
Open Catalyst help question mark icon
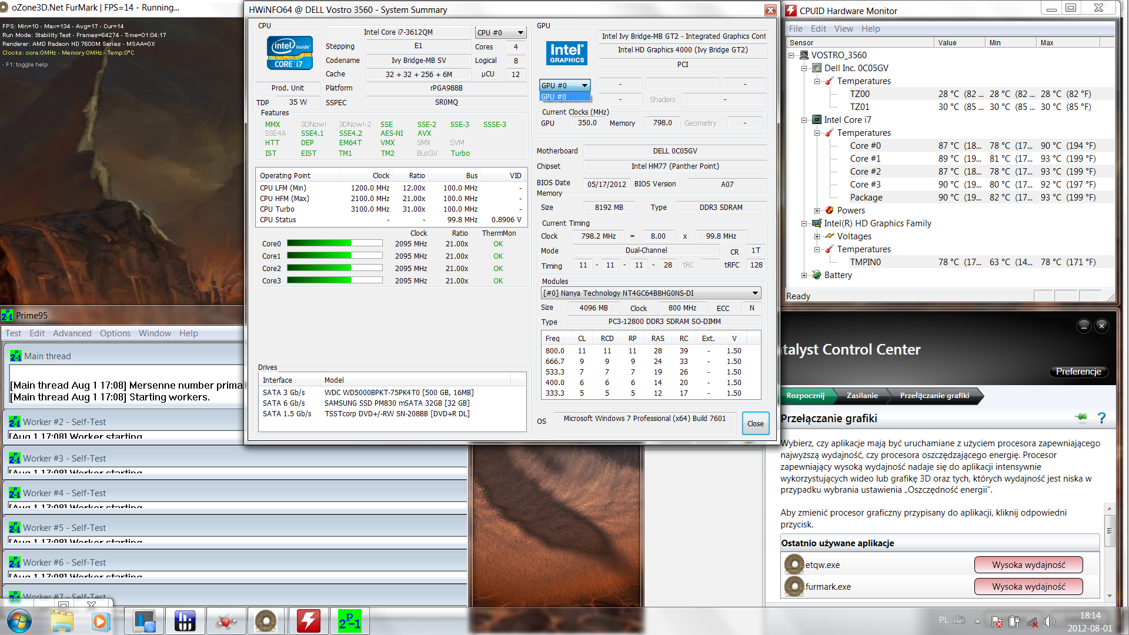tap(1101, 418)
